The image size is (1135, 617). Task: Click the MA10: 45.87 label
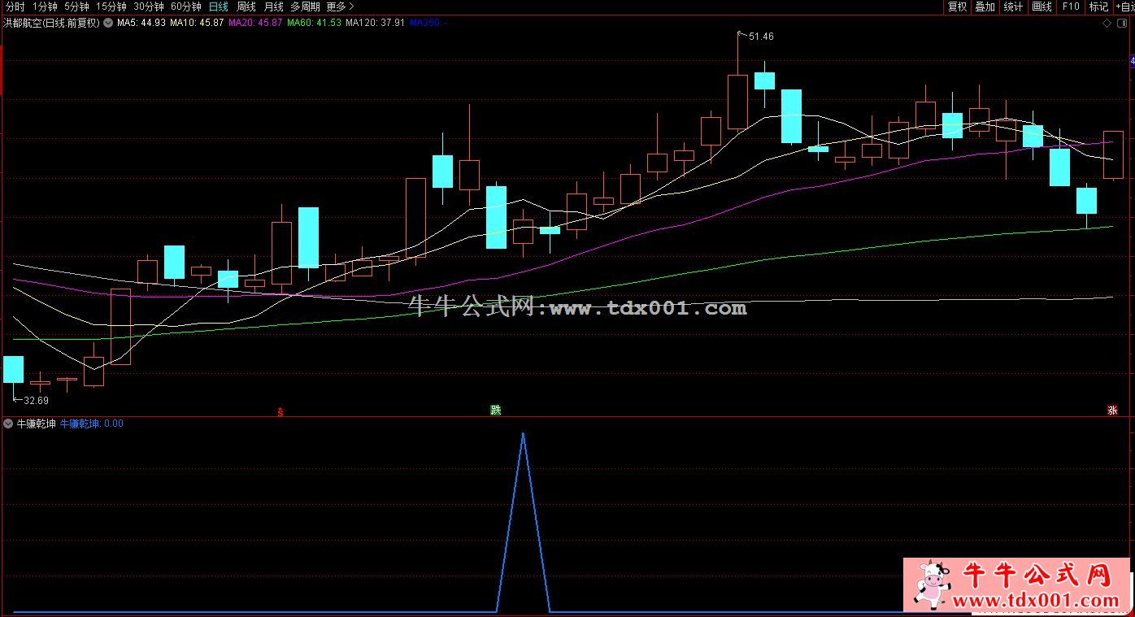click(197, 23)
